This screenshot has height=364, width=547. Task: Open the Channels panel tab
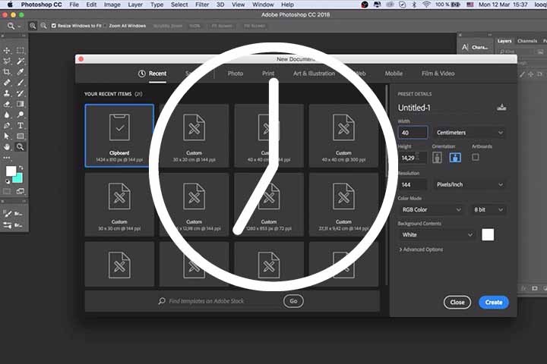(527, 41)
